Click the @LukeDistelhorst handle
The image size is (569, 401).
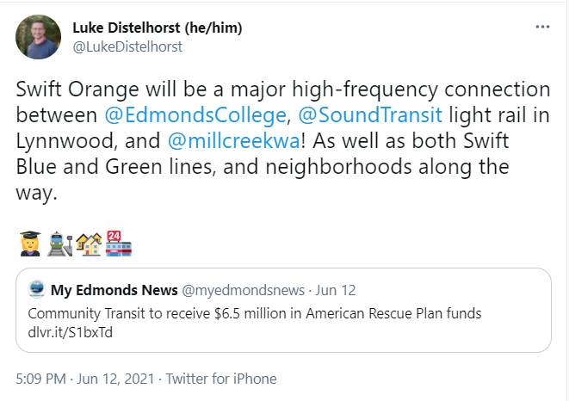click(127, 46)
